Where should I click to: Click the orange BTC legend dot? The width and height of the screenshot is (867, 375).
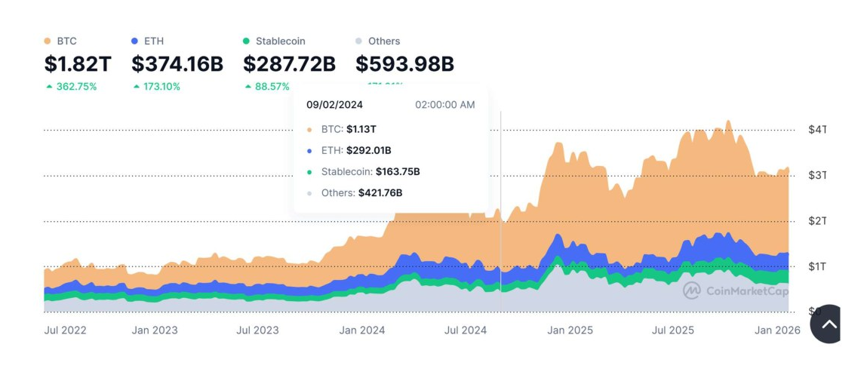pyautogui.click(x=47, y=41)
